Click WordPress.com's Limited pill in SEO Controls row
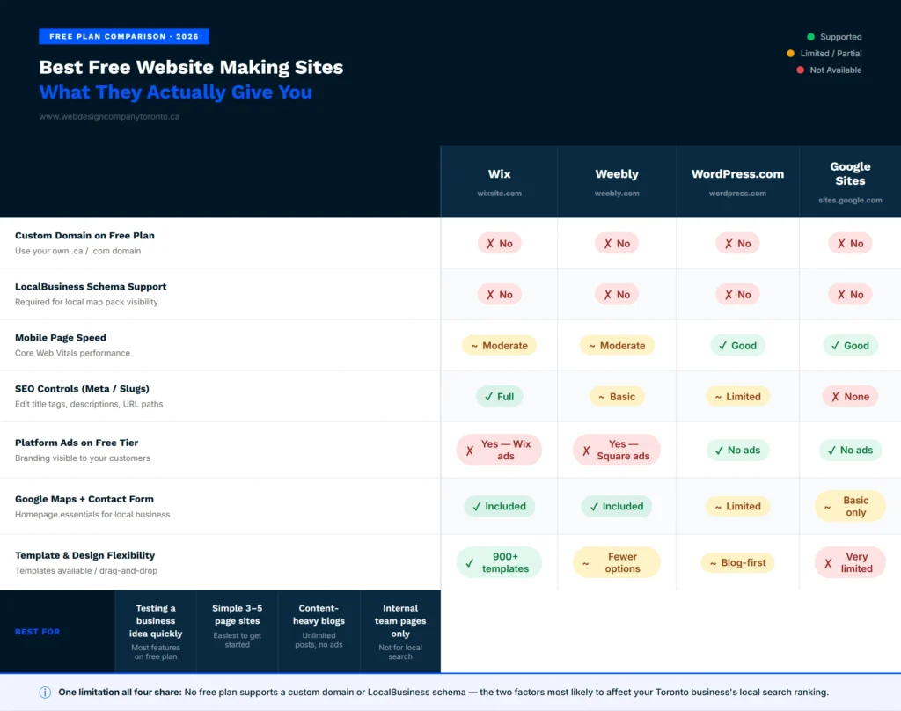Viewport: 901px width, 711px height. coord(737,397)
